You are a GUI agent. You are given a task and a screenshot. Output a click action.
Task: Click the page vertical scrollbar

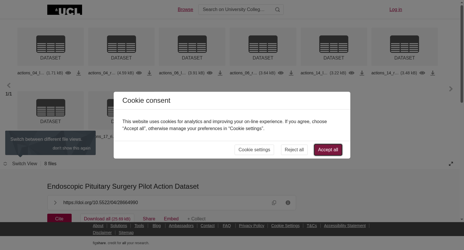(x=462, y=54)
